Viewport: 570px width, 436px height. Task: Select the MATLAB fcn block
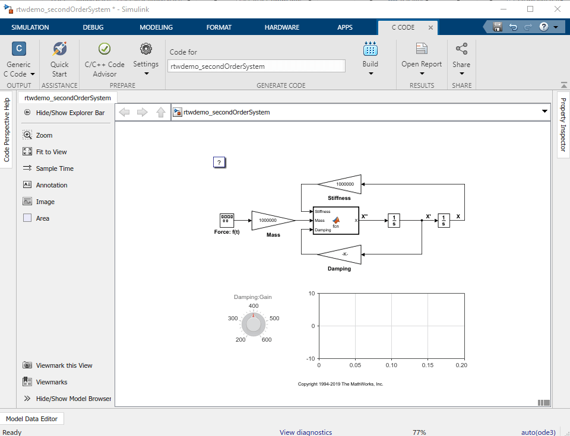pyautogui.click(x=336, y=221)
